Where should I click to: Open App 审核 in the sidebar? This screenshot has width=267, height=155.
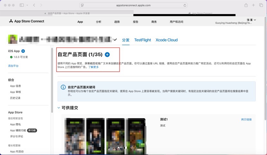pyautogui.click(x=15, y=92)
